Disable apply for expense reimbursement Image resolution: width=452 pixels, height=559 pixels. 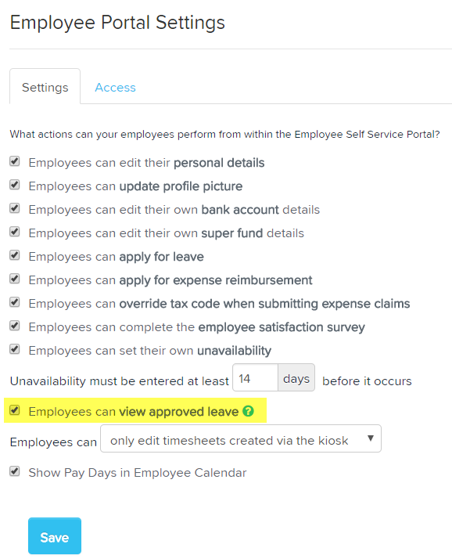click(15, 279)
